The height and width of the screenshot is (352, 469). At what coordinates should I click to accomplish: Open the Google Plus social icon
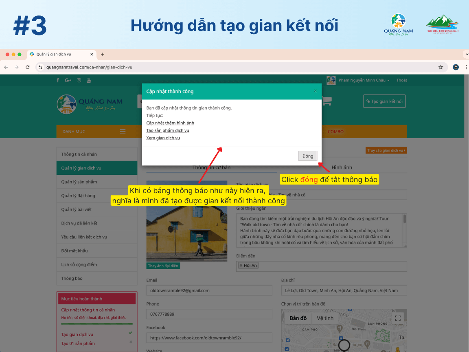tap(68, 80)
